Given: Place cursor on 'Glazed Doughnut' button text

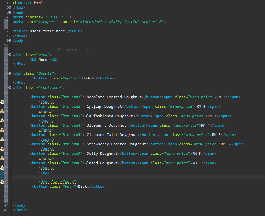Looking at the screenshot, I should (101, 163).
